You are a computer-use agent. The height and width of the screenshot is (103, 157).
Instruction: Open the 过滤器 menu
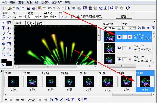pyautogui.click(x=44, y=2)
